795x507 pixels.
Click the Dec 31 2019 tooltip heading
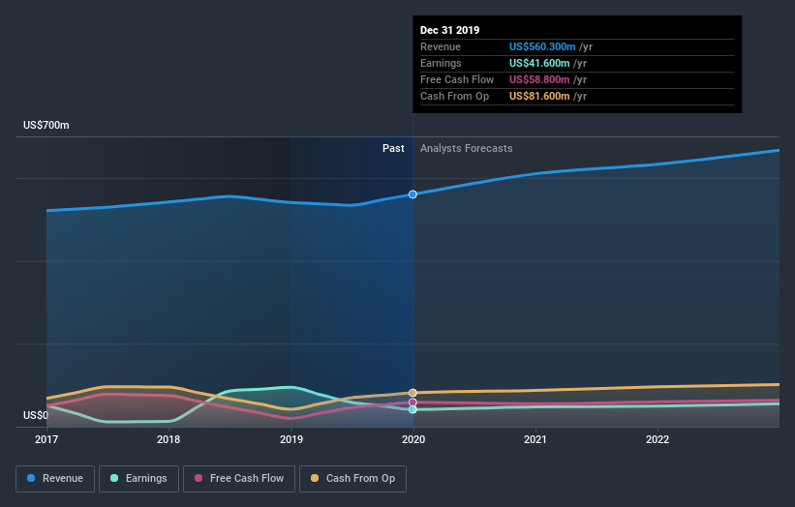point(449,30)
